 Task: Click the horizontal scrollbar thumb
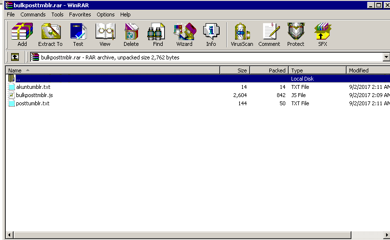182,235
